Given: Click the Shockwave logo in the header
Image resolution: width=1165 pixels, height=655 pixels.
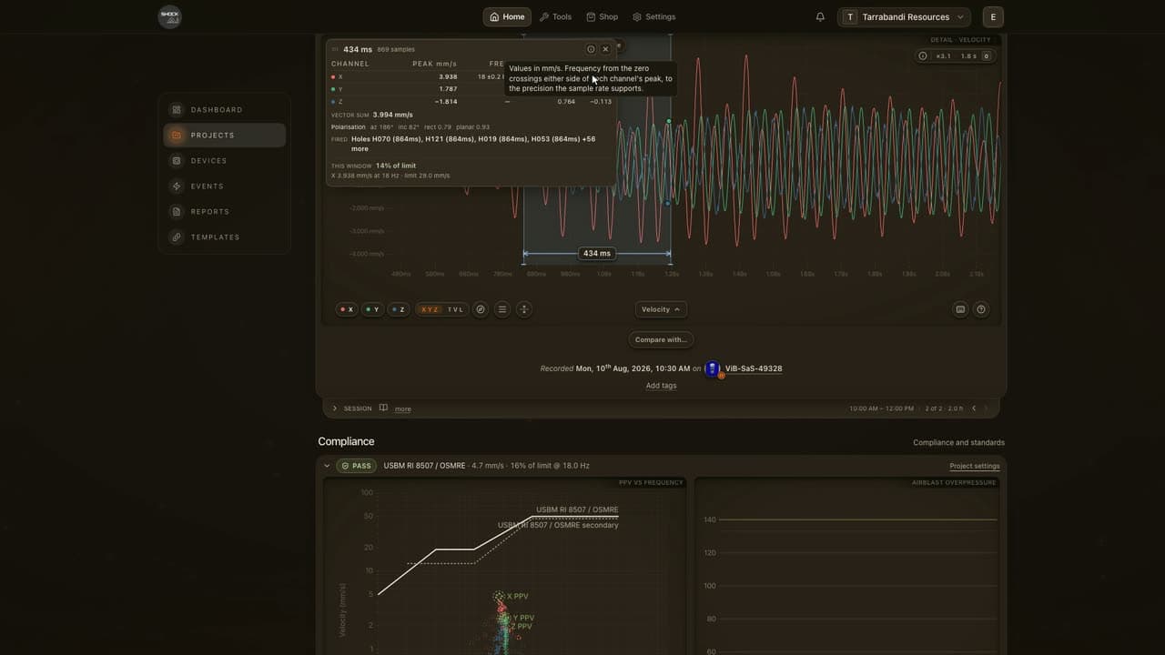Looking at the screenshot, I should tap(169, 16).
